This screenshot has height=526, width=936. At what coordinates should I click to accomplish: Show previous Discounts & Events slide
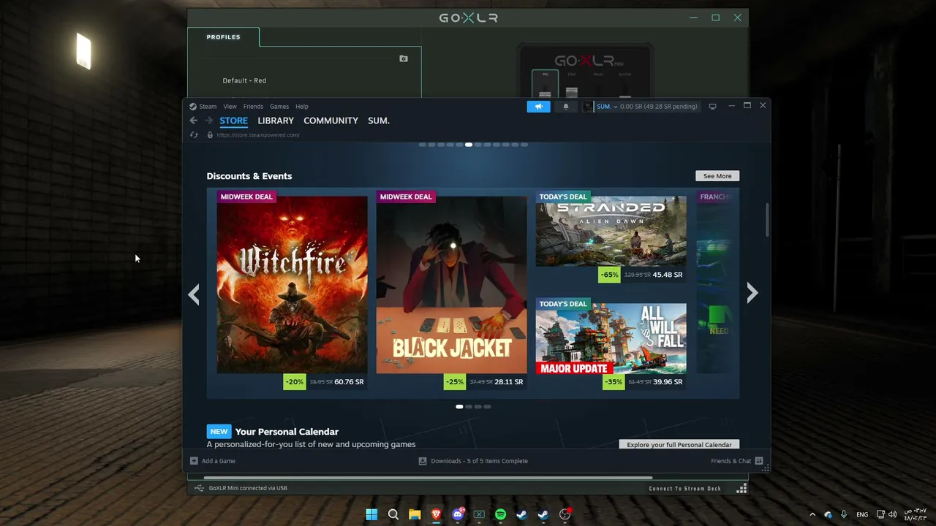tap(194, 294)
